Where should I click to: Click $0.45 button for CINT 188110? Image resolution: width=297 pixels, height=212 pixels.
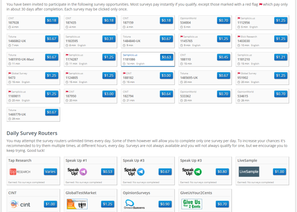tap(224, 57)
